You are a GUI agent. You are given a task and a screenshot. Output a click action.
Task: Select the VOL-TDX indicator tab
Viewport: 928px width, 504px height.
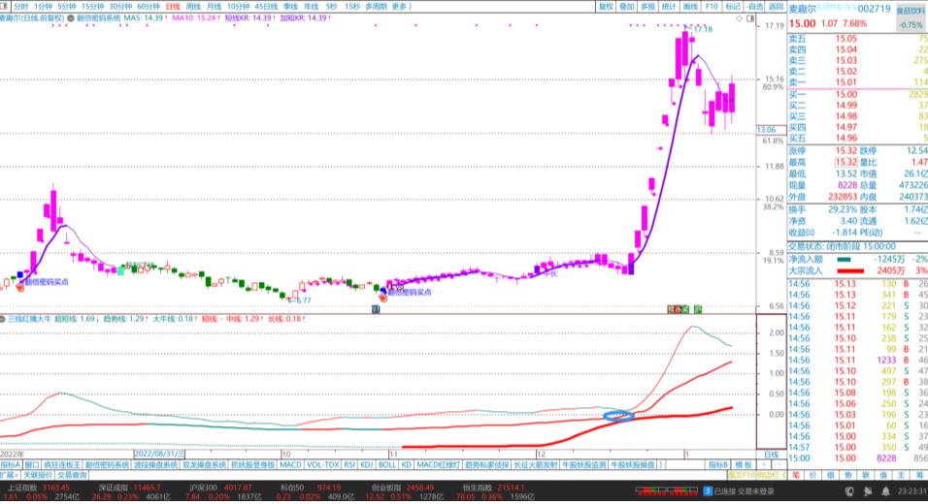322,465
